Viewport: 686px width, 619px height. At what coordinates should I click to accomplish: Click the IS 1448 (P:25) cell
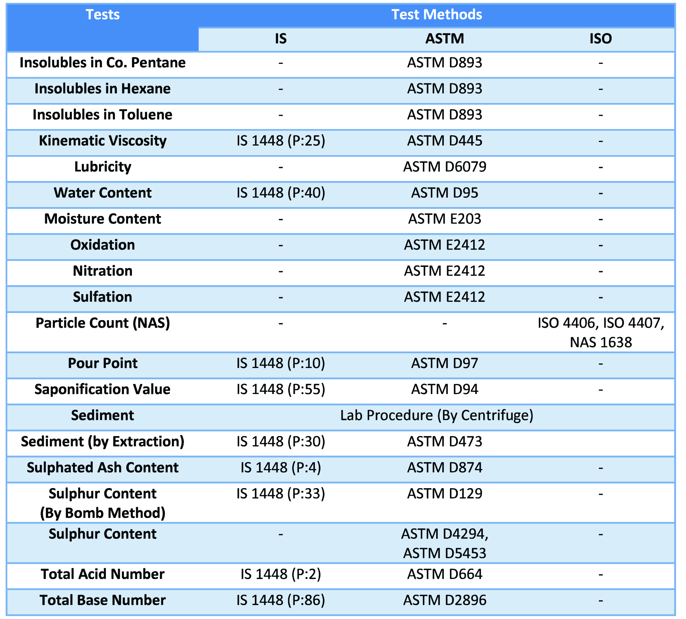coord(281,141)
